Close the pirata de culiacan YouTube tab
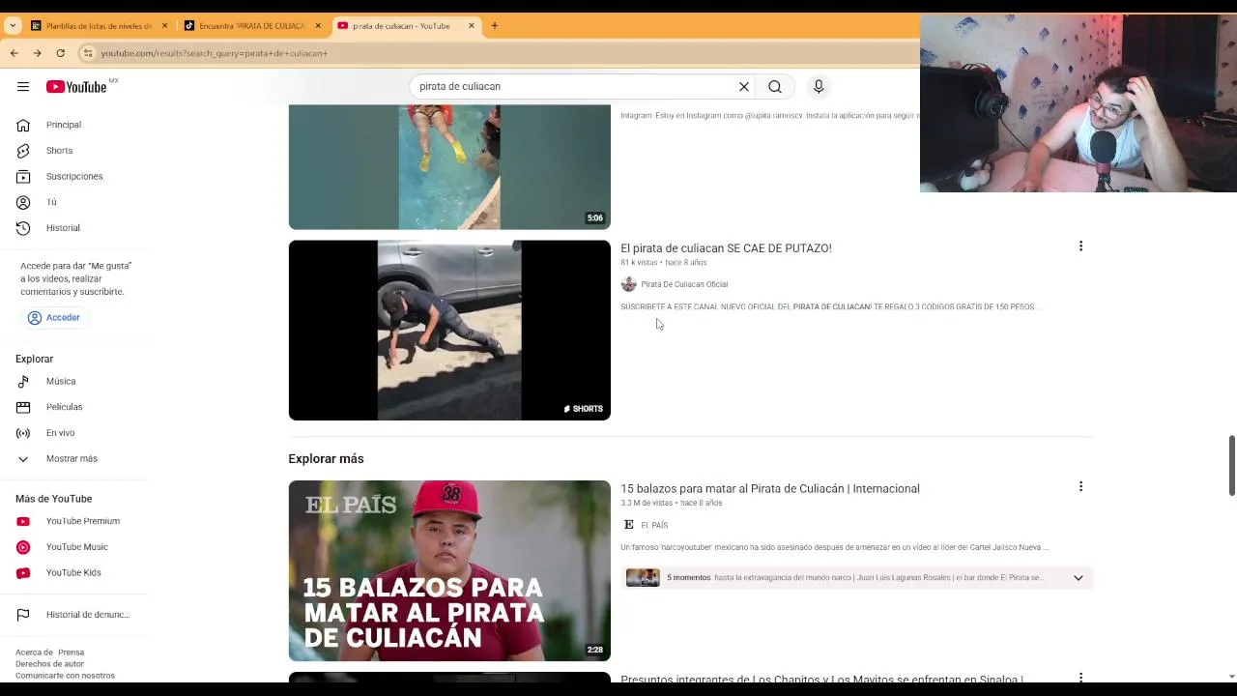1237x696 pixels. click(x=472, y=26)
